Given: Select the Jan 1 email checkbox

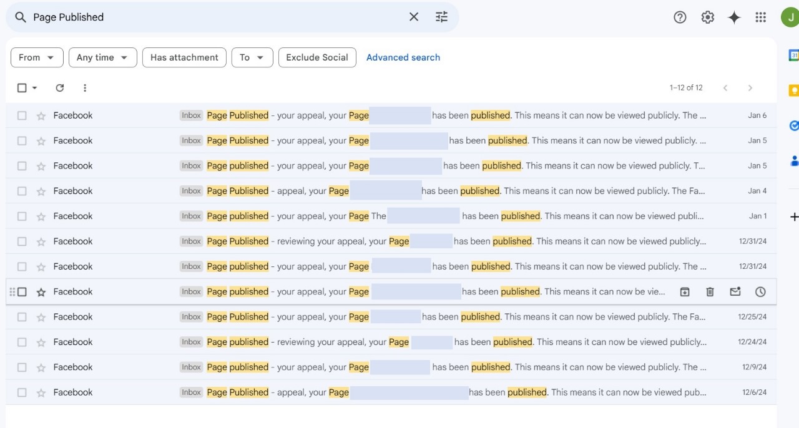Looking at the screenshot, I should (x=22, y=216).
